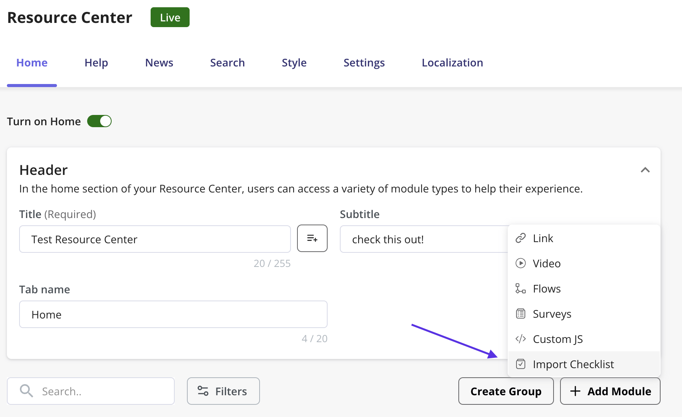
Task: Toggle the Turn on Home switch
Action: (x=99, y=121)
